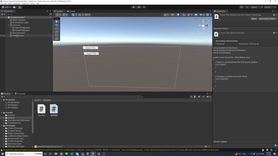Image resolution: width=278 pixels, height=156 pixels.
Task: Switch to the Game tab
Action: (x=71, y=11)
